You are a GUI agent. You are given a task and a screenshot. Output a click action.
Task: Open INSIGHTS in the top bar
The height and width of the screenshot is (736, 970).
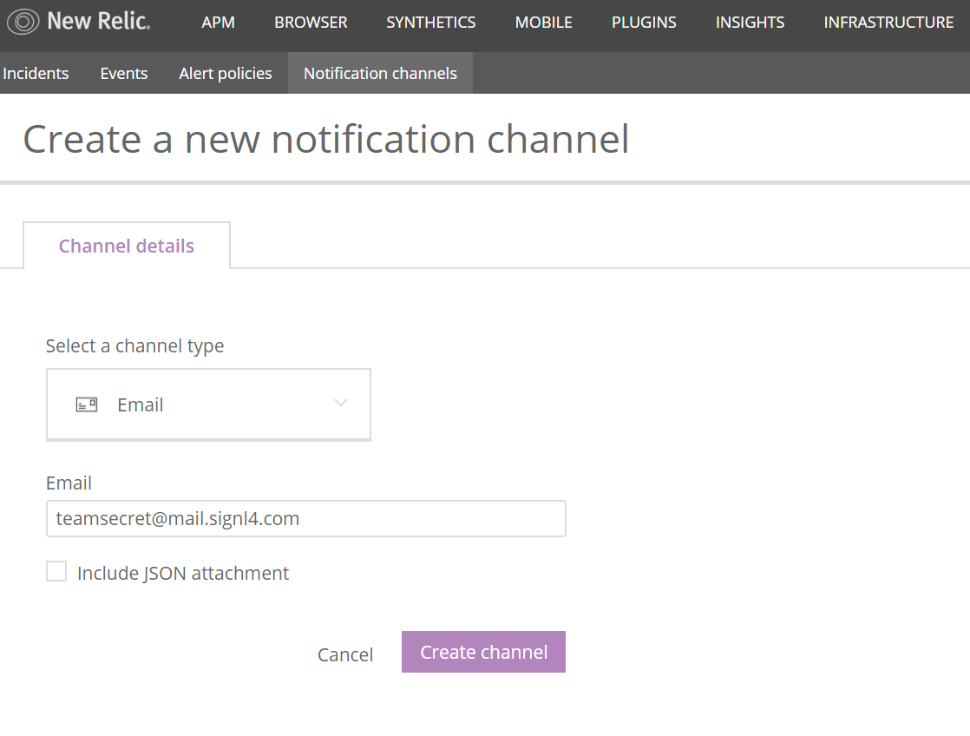750,23
